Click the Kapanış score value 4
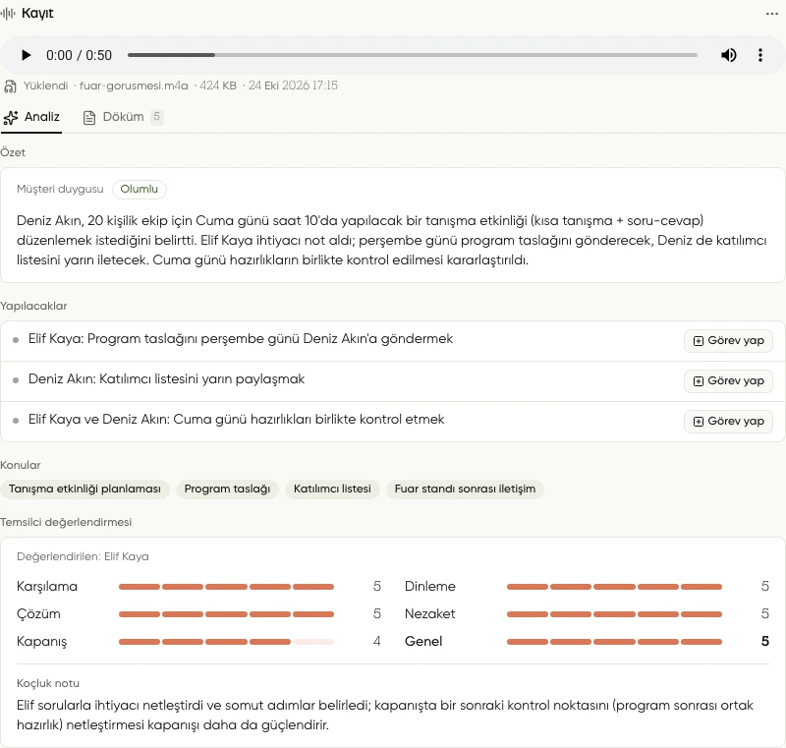The image size is (786, 748). click(377, 641)
